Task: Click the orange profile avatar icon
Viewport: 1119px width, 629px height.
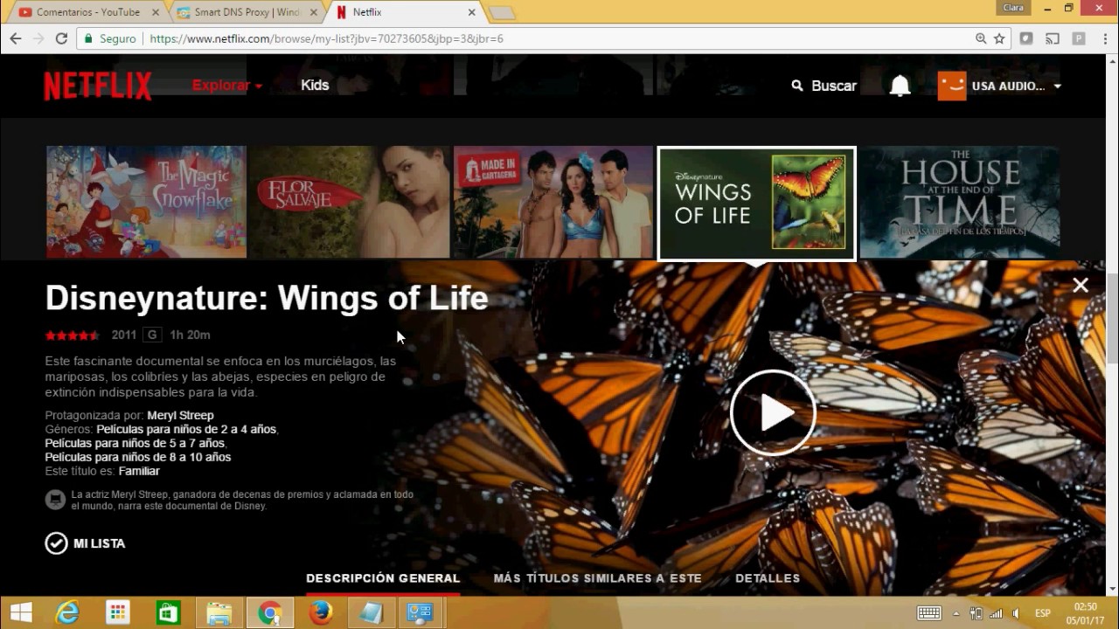Action: [x=952, y=86]
